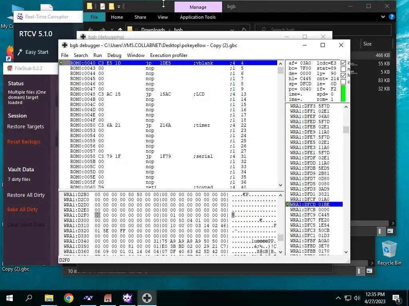Click Restore All Dirty
Screen dimensions: 409x306
click(26, 195)
